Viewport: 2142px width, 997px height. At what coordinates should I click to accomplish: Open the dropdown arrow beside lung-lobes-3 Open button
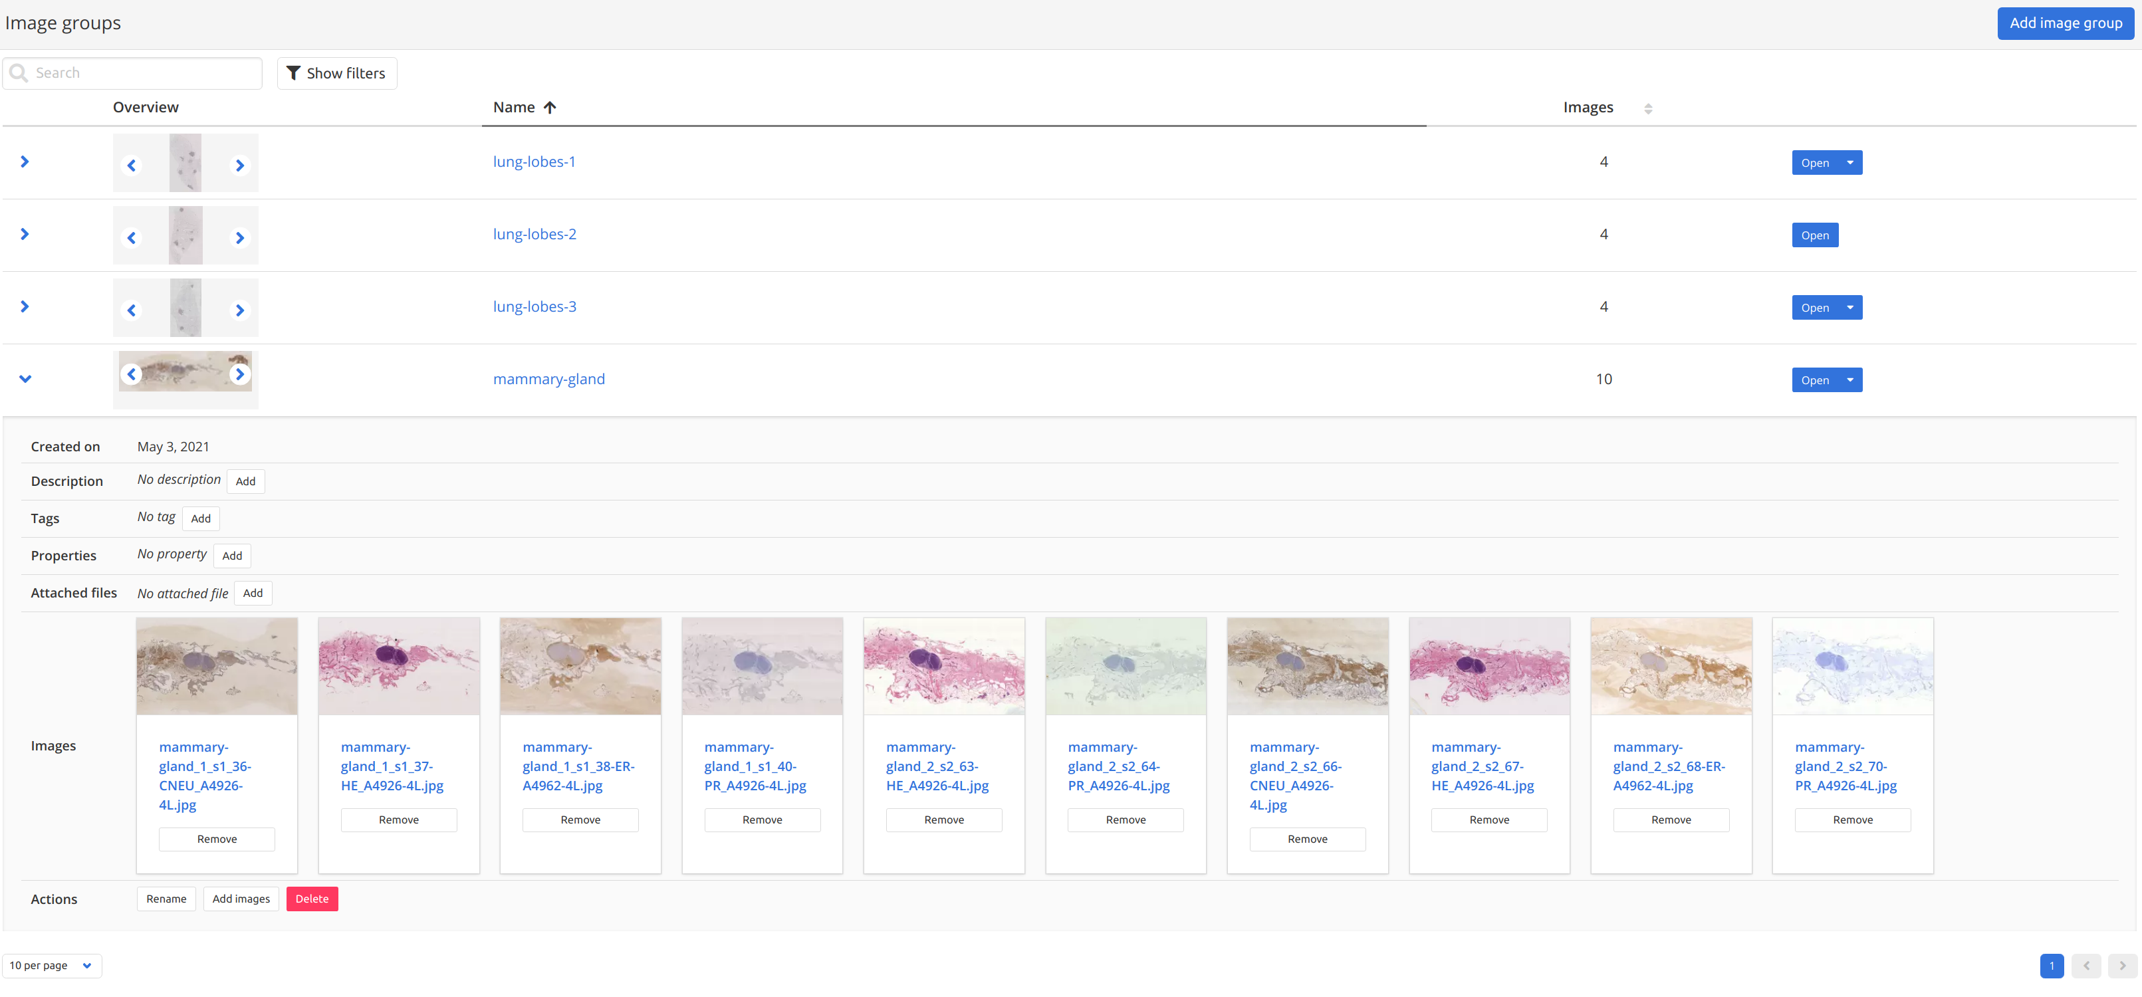tap(1849, 307)
